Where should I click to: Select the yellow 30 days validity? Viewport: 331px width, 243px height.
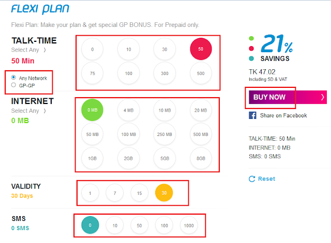(164, 193)
